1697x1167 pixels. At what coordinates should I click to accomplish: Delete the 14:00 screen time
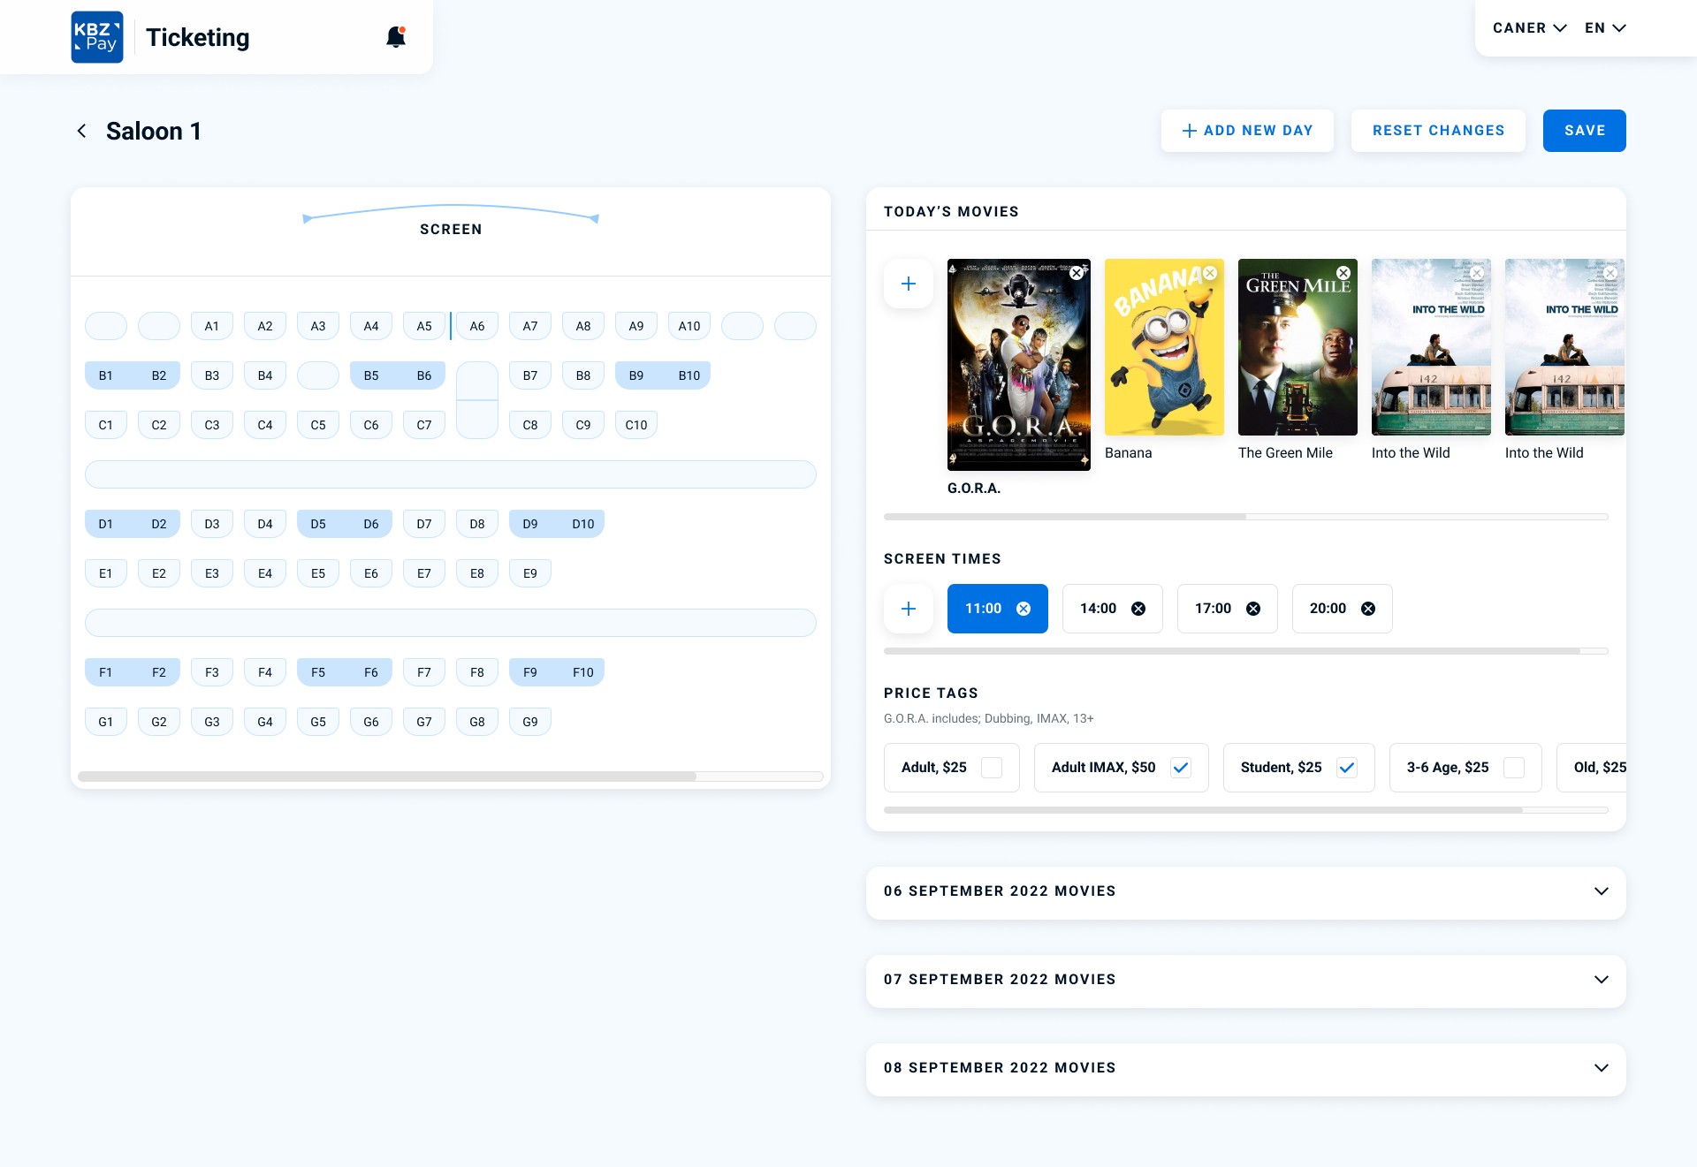coord(1138,609)
